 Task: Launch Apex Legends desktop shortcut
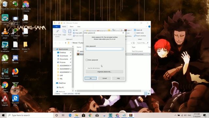click(x=5, y=101)
